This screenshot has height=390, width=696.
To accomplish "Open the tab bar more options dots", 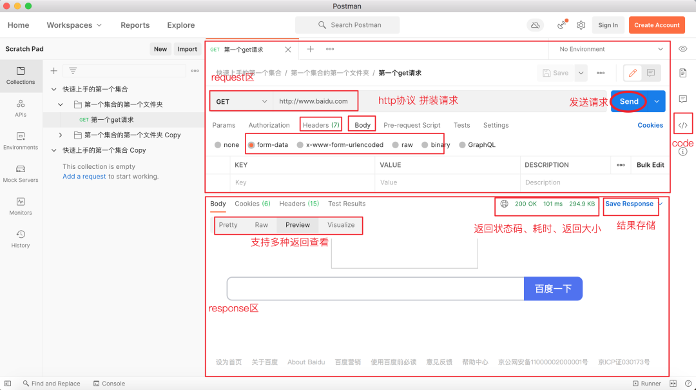I will tap(330, 49).
